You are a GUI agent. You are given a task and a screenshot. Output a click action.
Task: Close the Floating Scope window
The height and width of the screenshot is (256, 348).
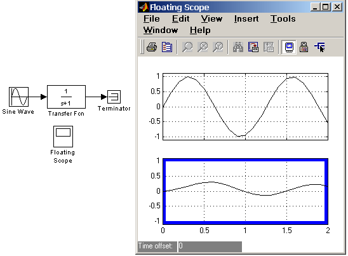pyautogui.click(x=337, y=8)
